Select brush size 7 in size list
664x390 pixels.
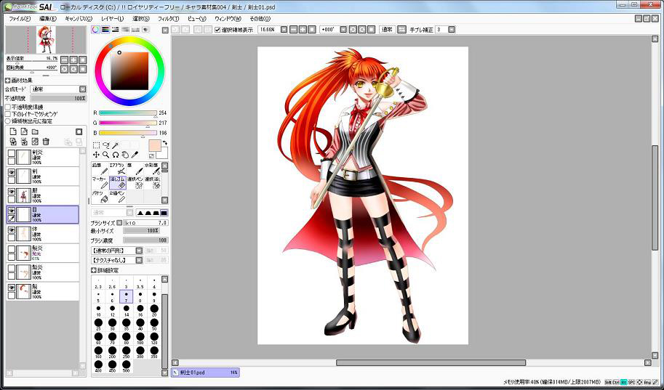pos(126,297)
